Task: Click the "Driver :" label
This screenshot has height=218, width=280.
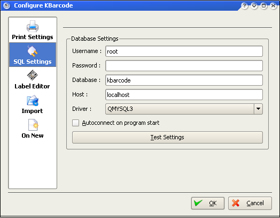Action: point(82,109)
